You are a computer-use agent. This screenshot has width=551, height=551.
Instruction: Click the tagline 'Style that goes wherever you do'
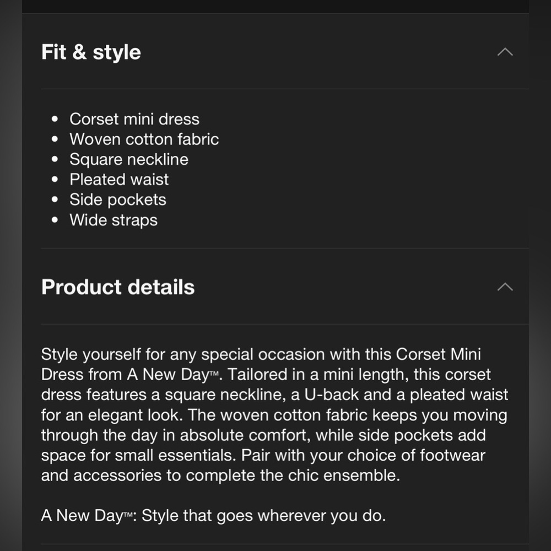(x=263, y=516)
